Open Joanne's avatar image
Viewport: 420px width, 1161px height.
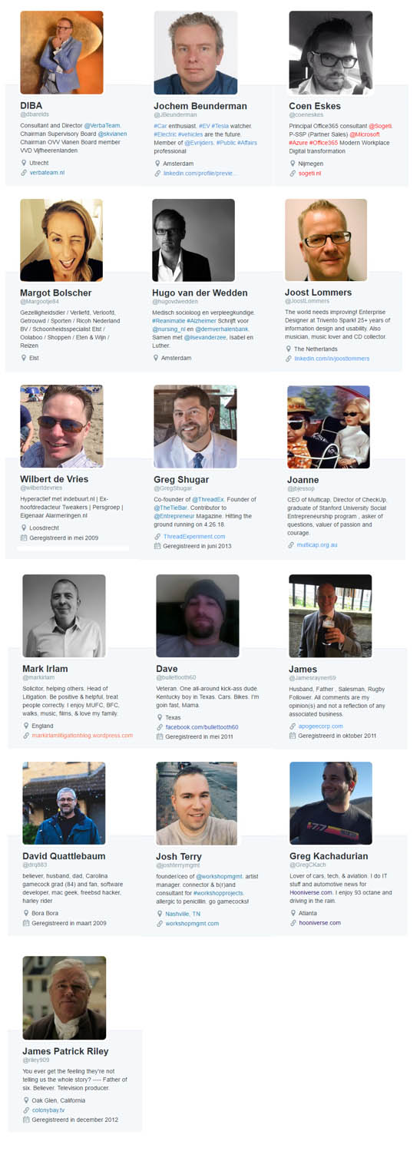[x=329, y=427]
